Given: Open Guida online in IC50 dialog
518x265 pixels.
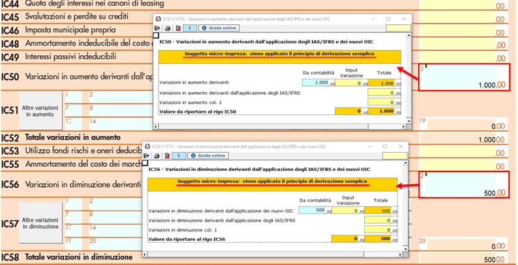Looking at the screenshot, I should point(219,28).
